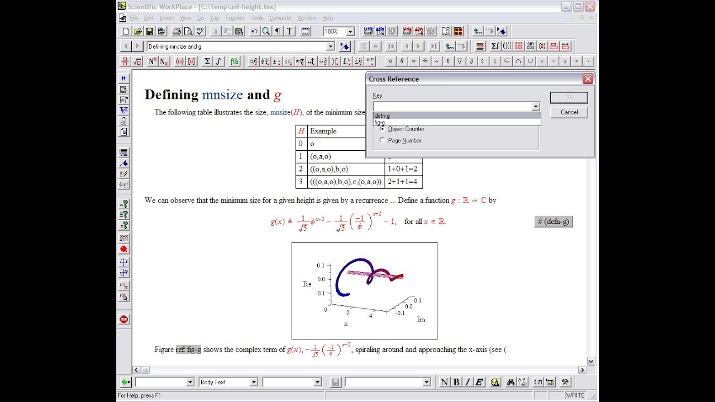Image resolution: width=715 pixels, height=402 pixels.
Task: Click the red Stop button in sidebar
Action: pyautogui.click(x=124, y=319)
